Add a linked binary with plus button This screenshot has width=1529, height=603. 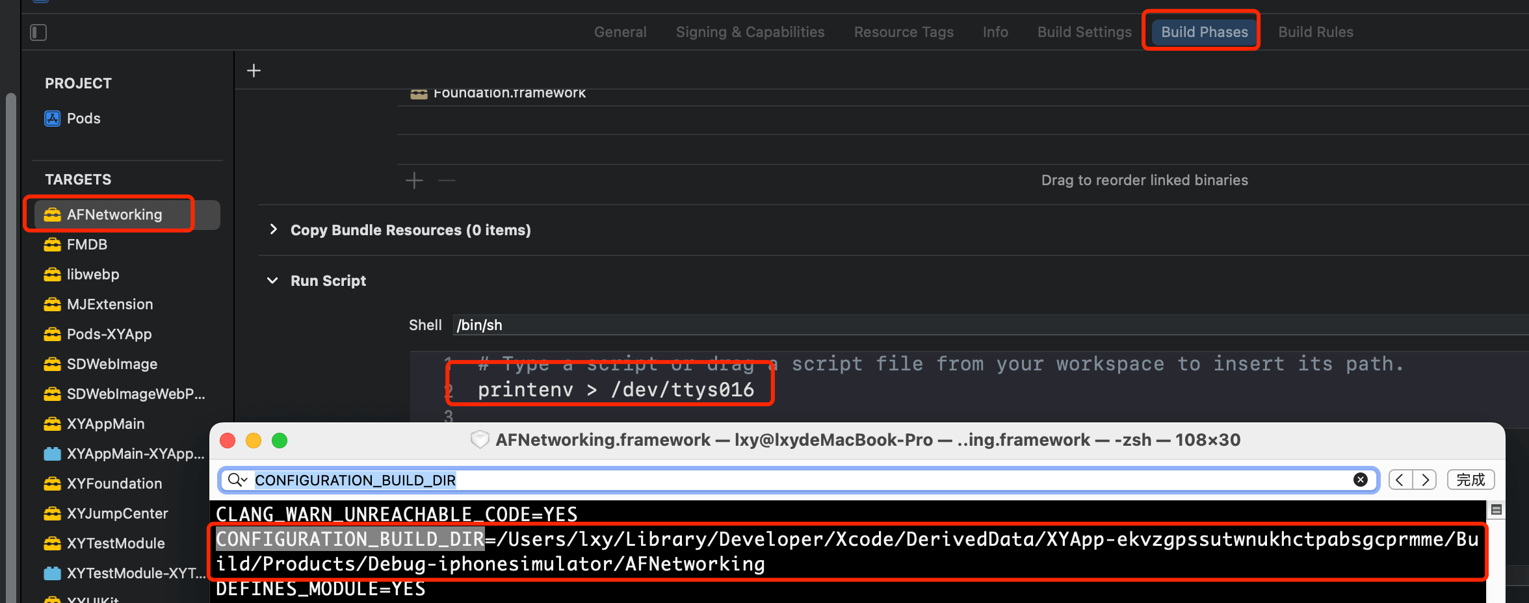414,180
